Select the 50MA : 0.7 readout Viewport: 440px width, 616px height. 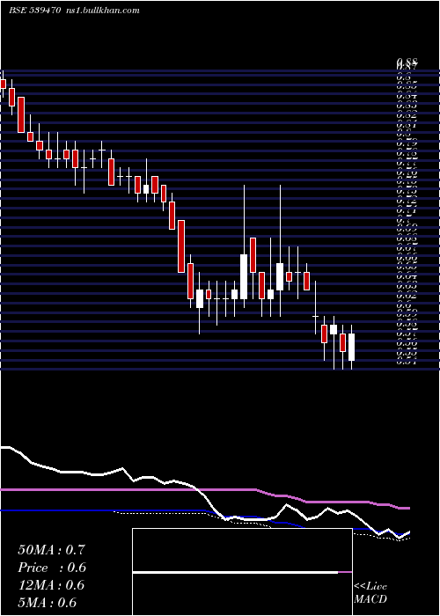click(51, 550)
